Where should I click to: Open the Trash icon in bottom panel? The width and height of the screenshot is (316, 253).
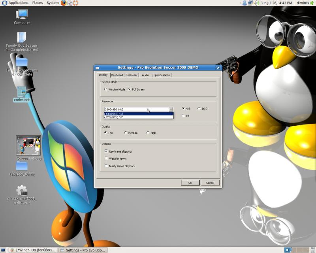313,250
